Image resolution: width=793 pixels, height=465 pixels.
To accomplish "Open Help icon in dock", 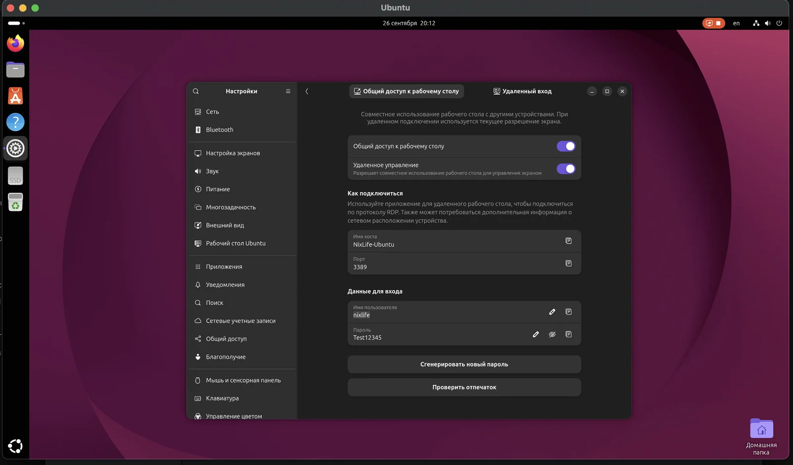I will click(x=15, y=122).
